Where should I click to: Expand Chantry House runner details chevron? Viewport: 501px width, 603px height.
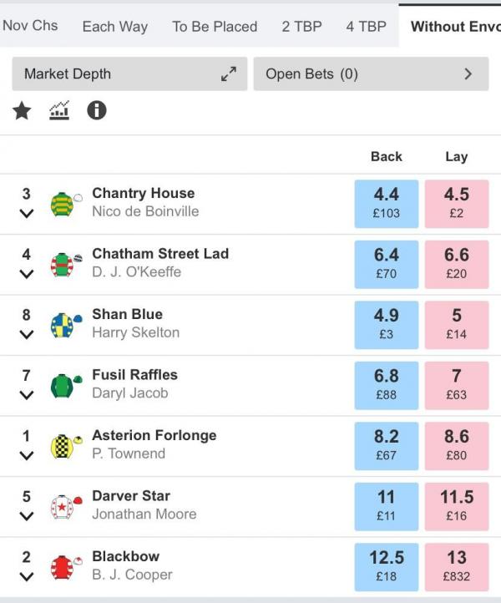26,214
